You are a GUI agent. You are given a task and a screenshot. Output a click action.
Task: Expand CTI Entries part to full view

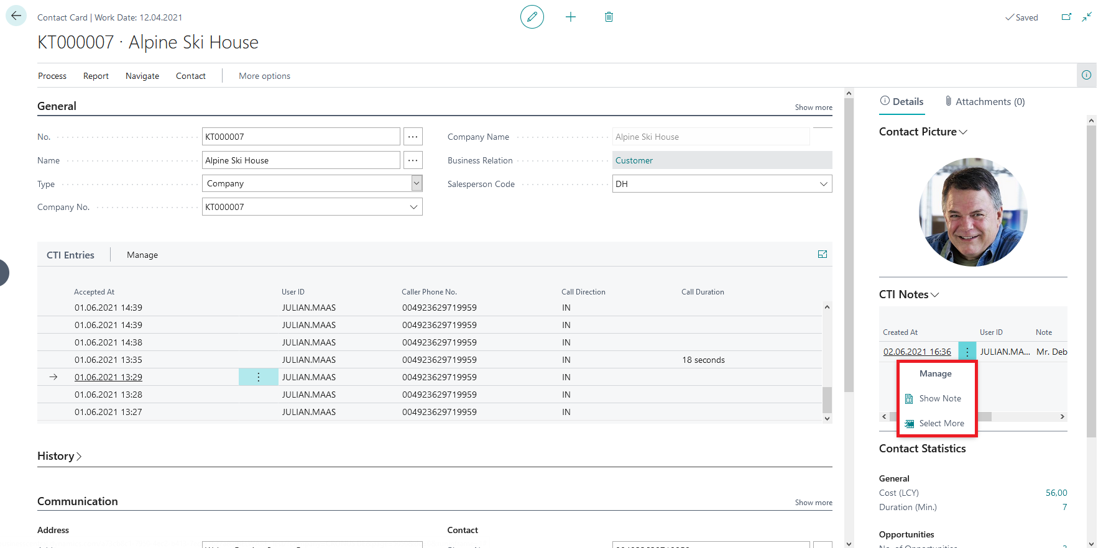pos(823,254)
